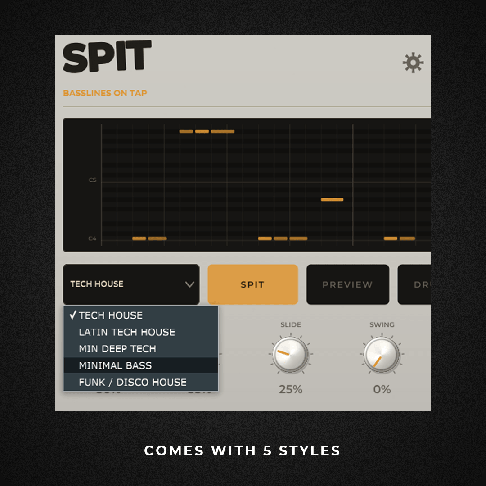Select Latin Tech House style
The image size is (486, 486).
tap(141, 332)
